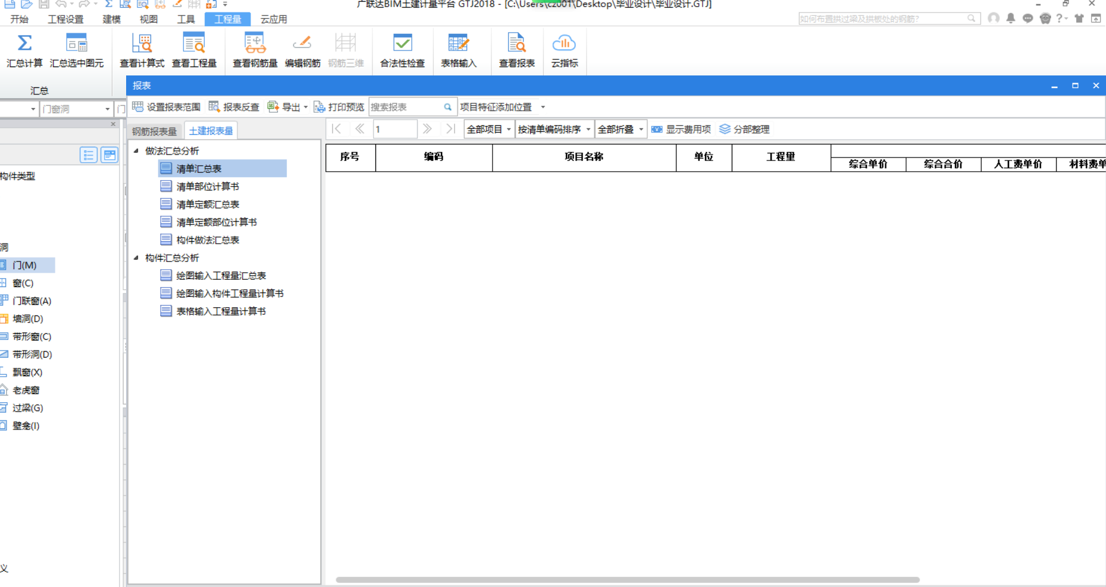Click search magnifier in 搜索报表 box
This screenshot has height=587, width=1106.
[x=447, y=107]
